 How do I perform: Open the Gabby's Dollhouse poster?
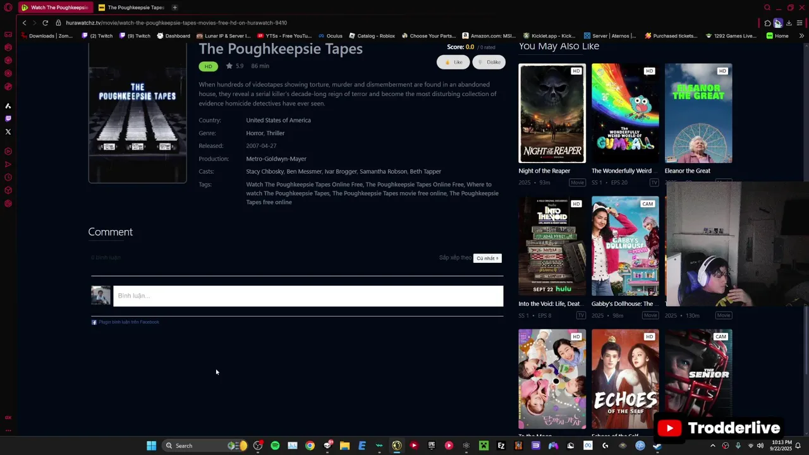pyautogui.click(x=625, y=246)
